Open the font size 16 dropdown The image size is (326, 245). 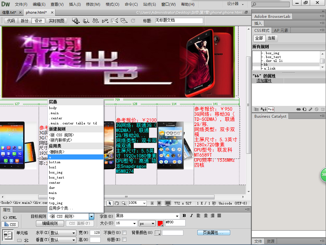point(134,223)
